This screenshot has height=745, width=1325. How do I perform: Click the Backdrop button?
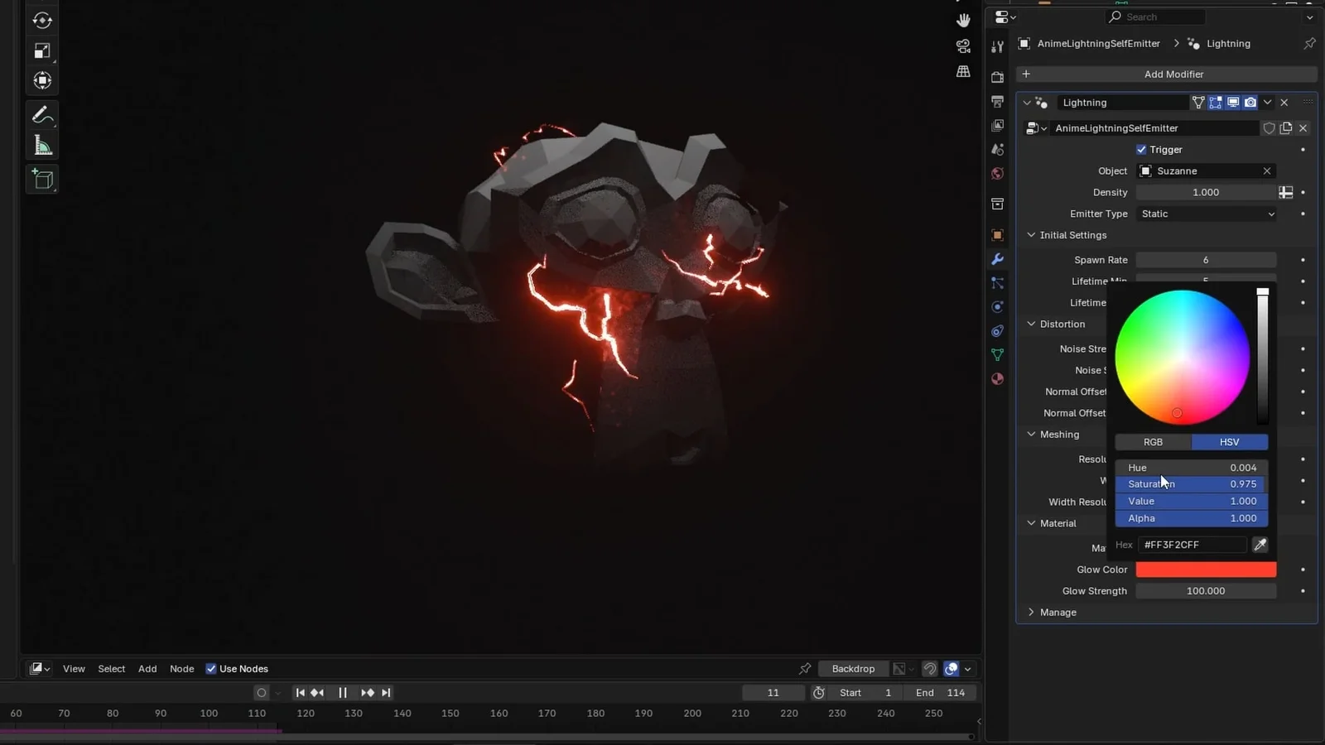[853, 668]
